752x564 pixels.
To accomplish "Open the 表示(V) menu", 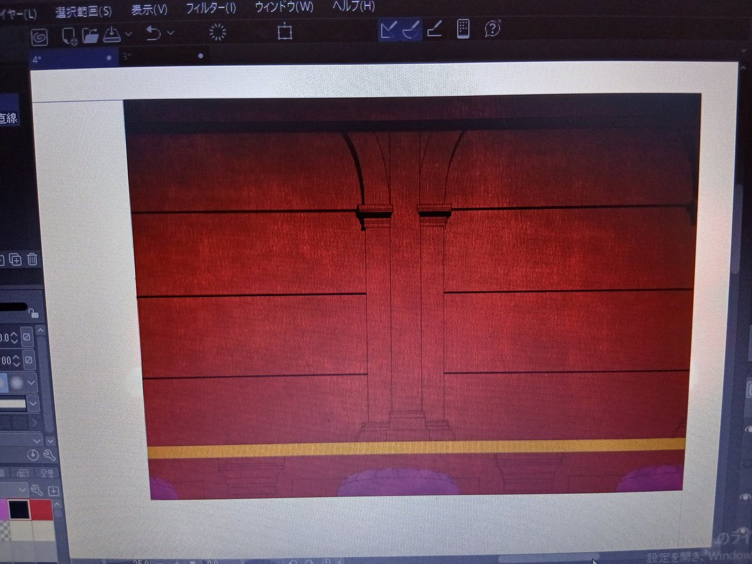I will (149, 9).
